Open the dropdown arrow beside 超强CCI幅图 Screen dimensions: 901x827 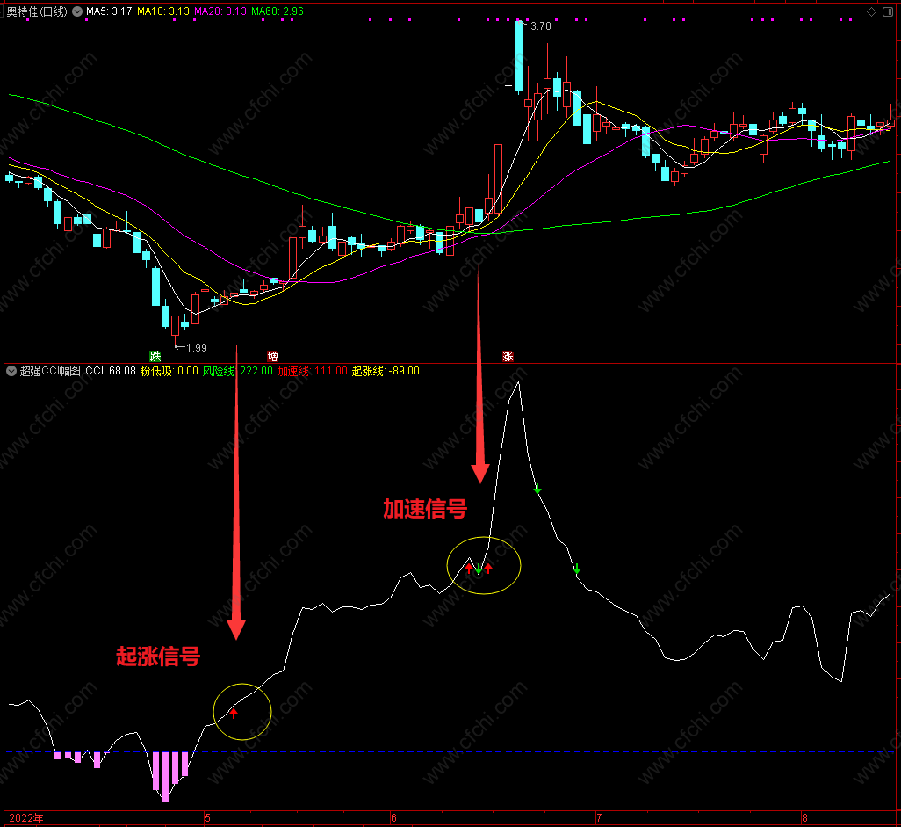coord(11,371)
